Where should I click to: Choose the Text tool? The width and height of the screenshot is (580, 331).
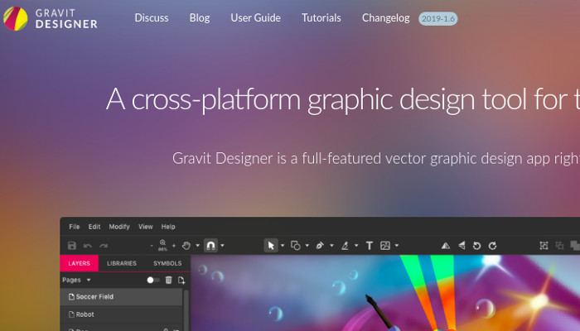[369, 246]
